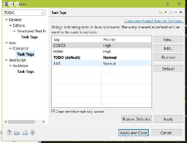Select Task Tags under Structured Text

pyautogui.click(x=30, y=37)
